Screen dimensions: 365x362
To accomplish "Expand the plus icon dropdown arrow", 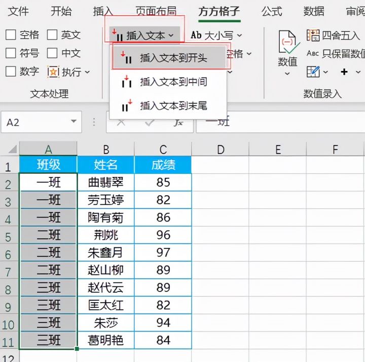I will [358, 72].
